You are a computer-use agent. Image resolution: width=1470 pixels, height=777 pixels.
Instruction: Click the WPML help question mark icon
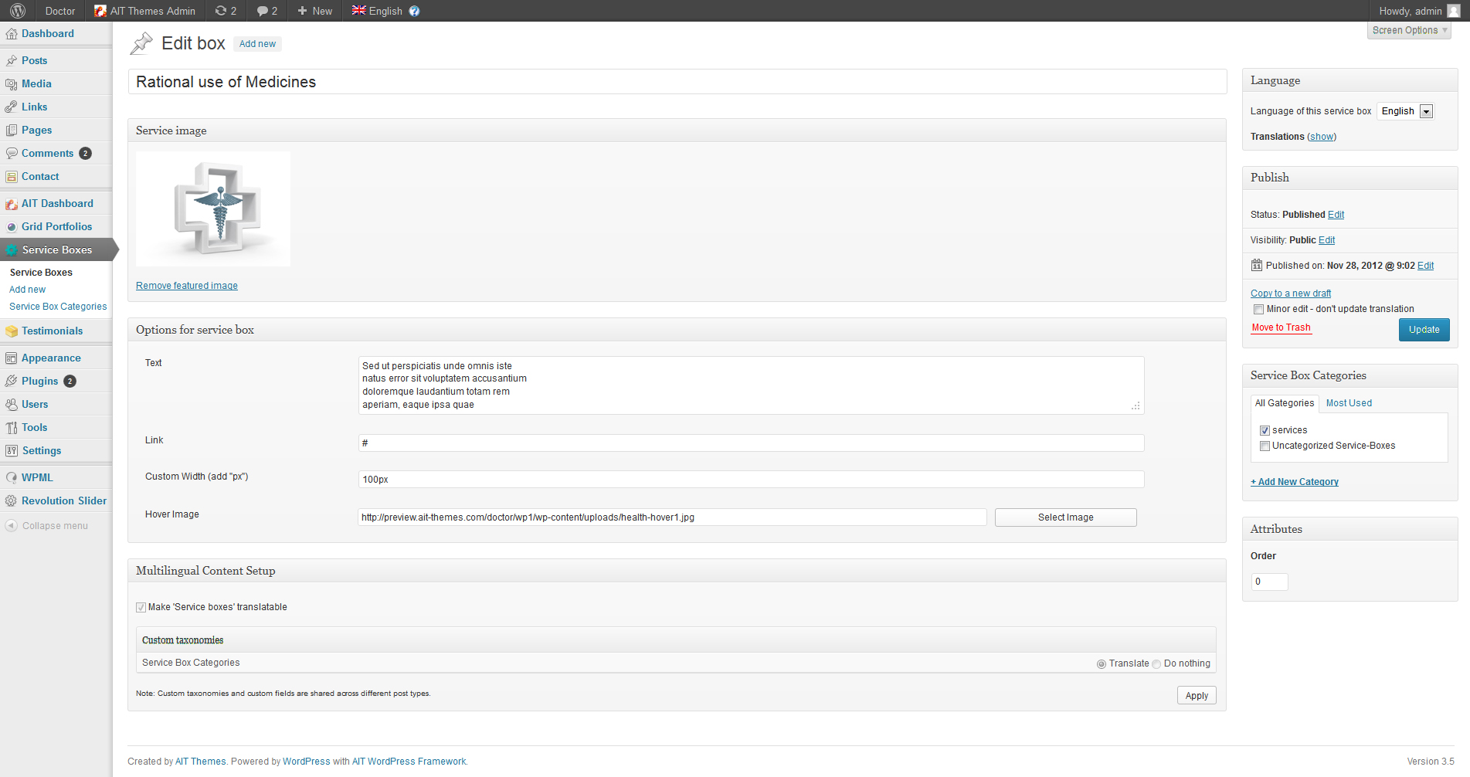[x=415, y=11]
